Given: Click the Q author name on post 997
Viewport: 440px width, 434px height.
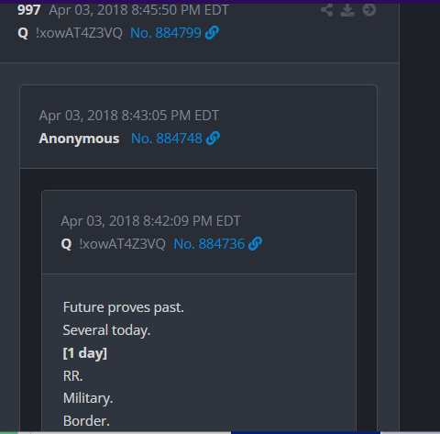Looking at the screenshot, I should 23,33.
